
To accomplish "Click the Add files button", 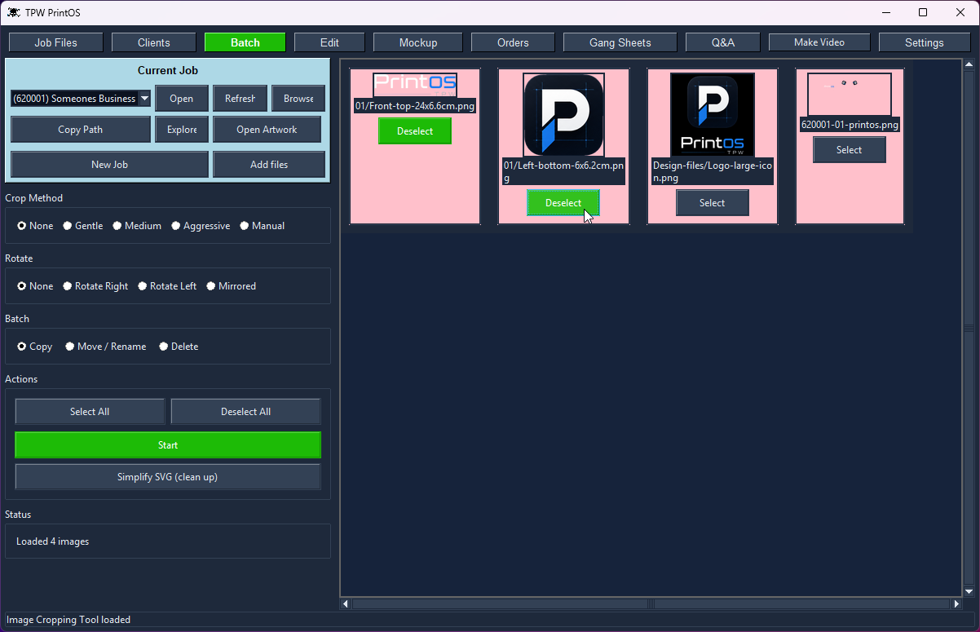I will coord(269,164).
